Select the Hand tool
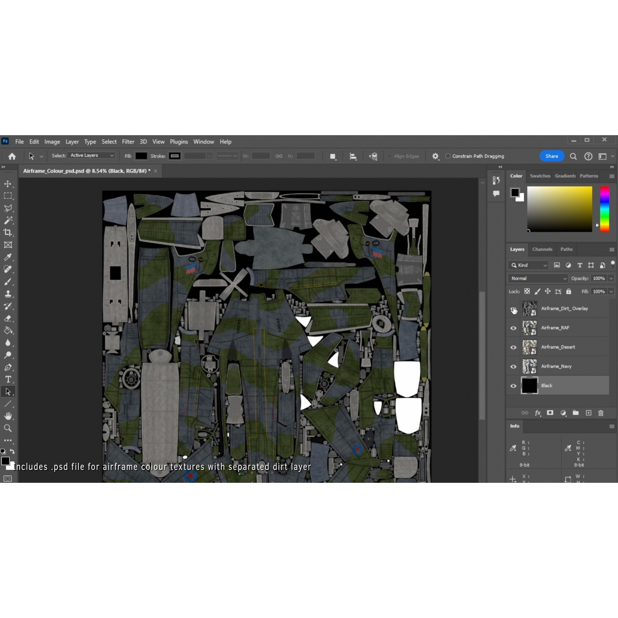Screen dimensions: 618x618 8,416
